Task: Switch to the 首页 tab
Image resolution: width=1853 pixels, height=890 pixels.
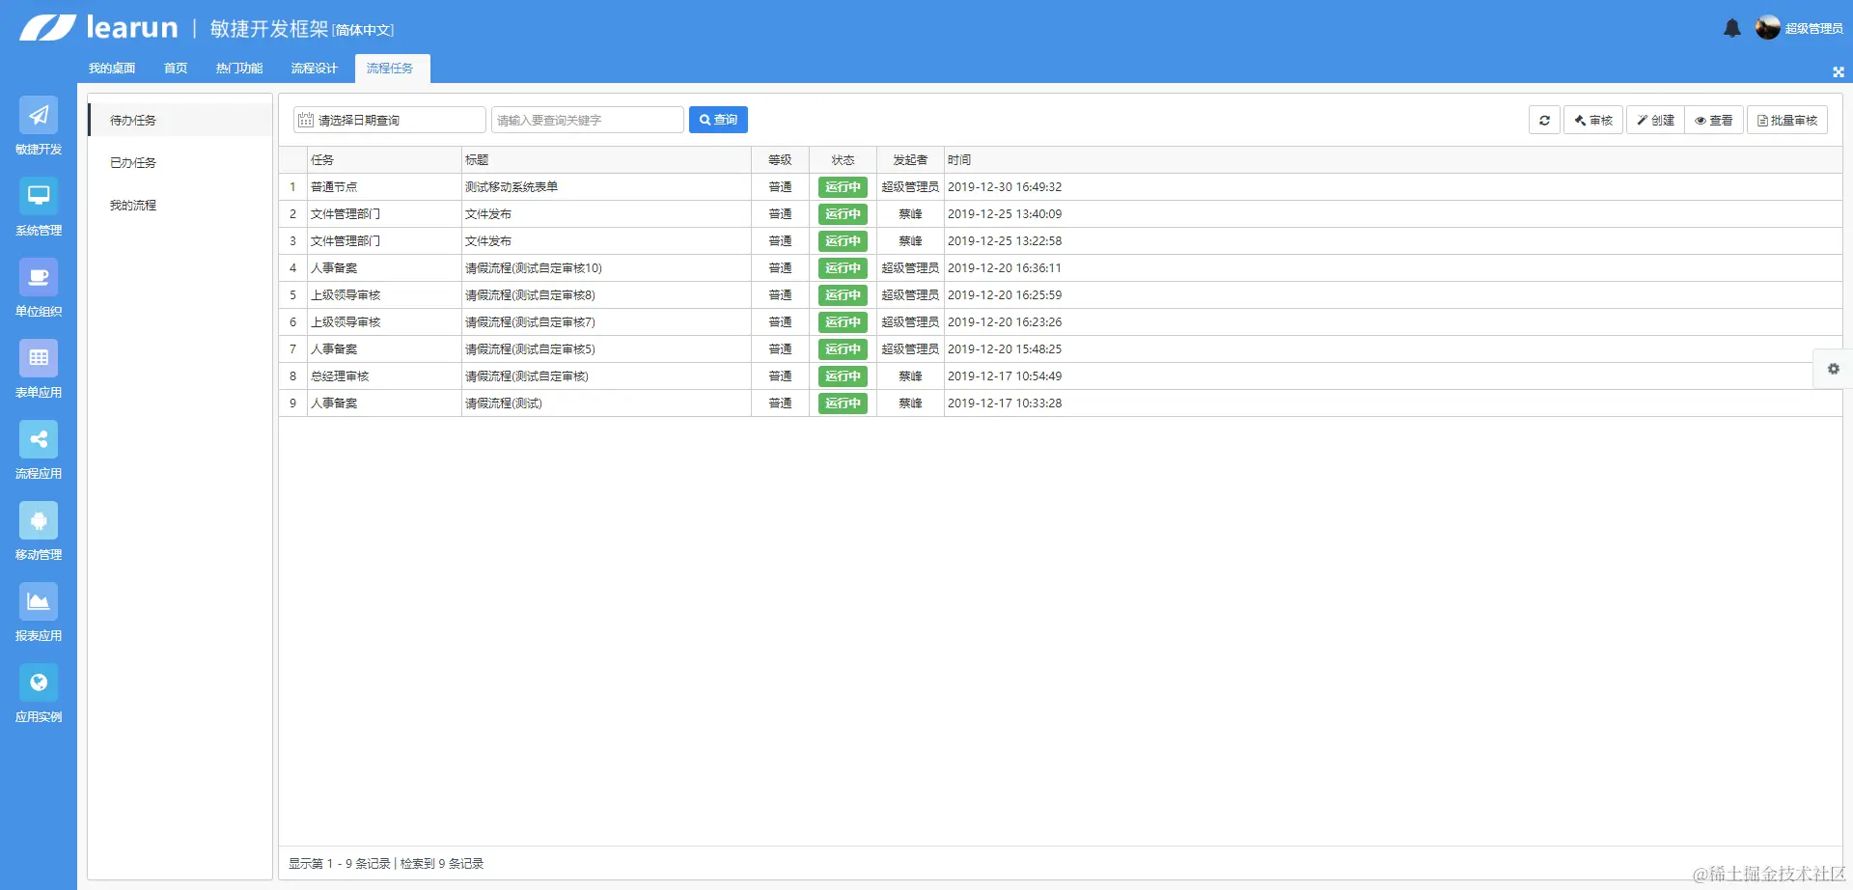Action: [176, 69]
